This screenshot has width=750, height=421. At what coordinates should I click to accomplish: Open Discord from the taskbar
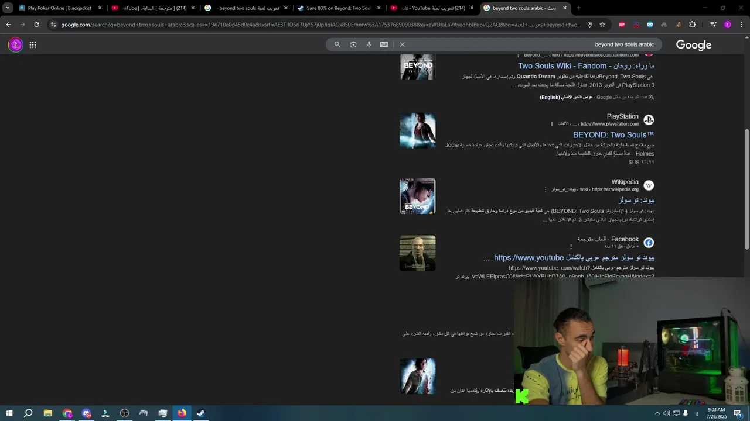coord(87,413)
